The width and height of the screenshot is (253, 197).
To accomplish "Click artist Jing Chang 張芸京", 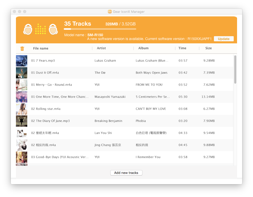I will pyautogui.click(x=108, y=145).
